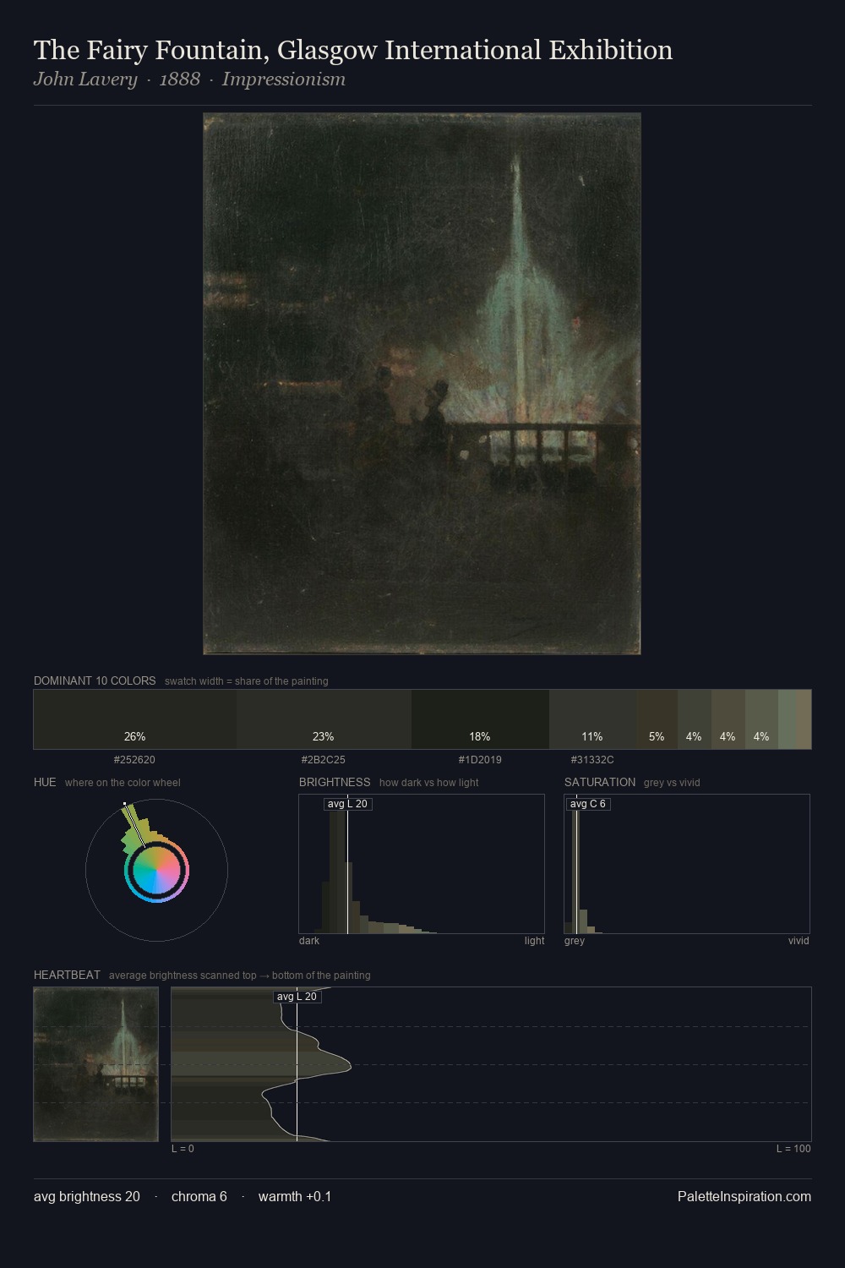
Task: Click the hex label #2B2C25
Action: click(x=324, y=760)
